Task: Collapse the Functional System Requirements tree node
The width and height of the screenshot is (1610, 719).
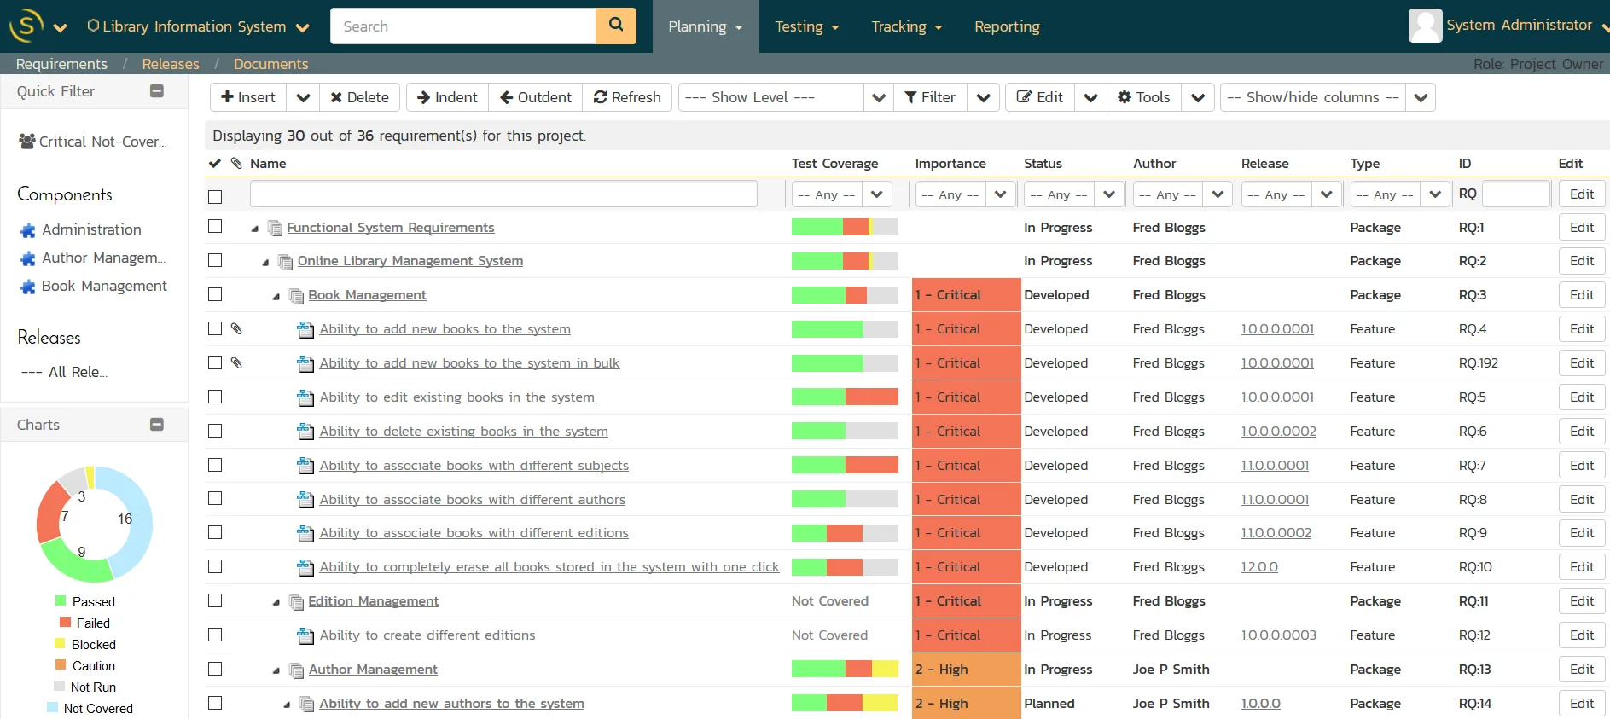Action: pyautogui.click(x=254, y=229)
